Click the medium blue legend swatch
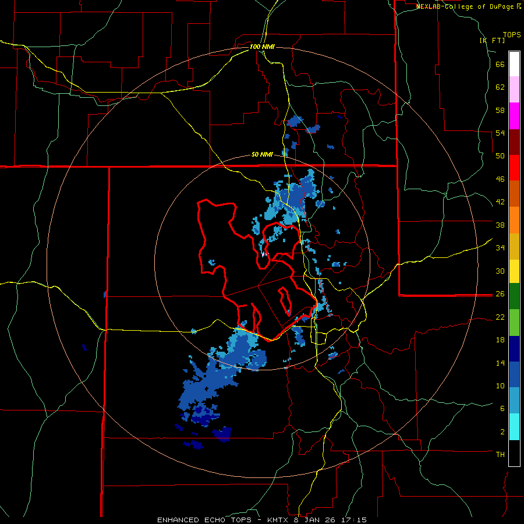This screenshot has height=524, width=524. [x=514, y=375]
